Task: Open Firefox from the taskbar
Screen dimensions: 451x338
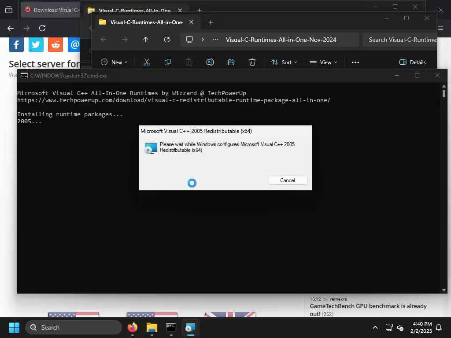Action: click(132, 327)
